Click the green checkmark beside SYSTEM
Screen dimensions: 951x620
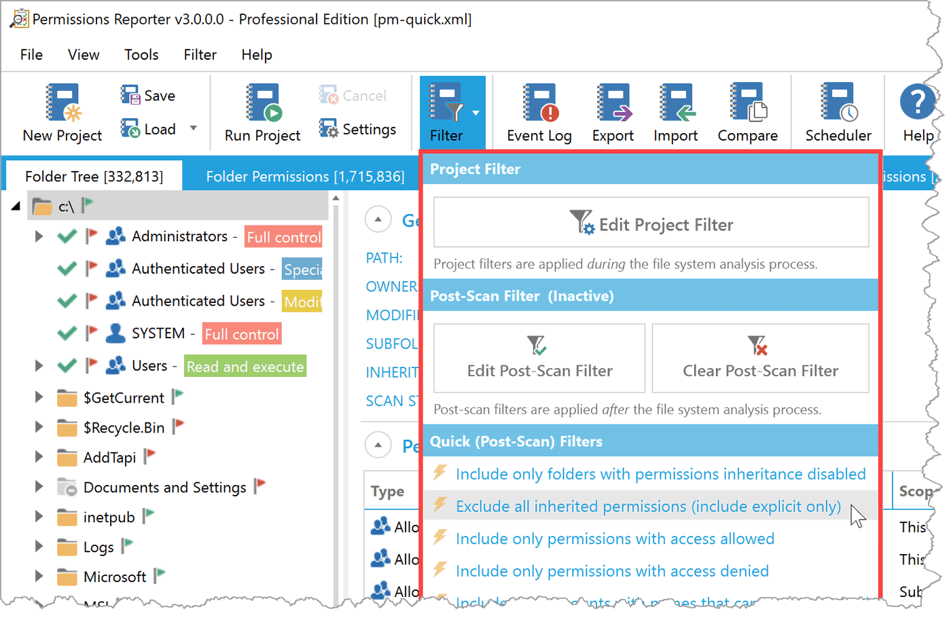[67, 333]
